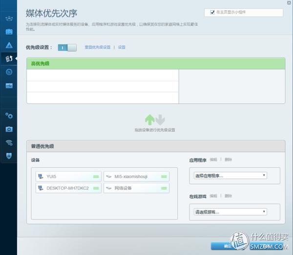Select the MI5-xiaomishouji device entry

point(136,177)
